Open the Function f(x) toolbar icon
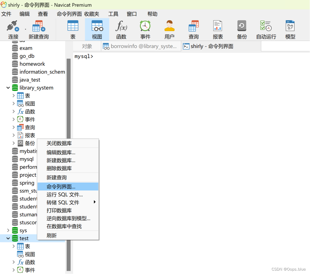 (x=121, y=26)
